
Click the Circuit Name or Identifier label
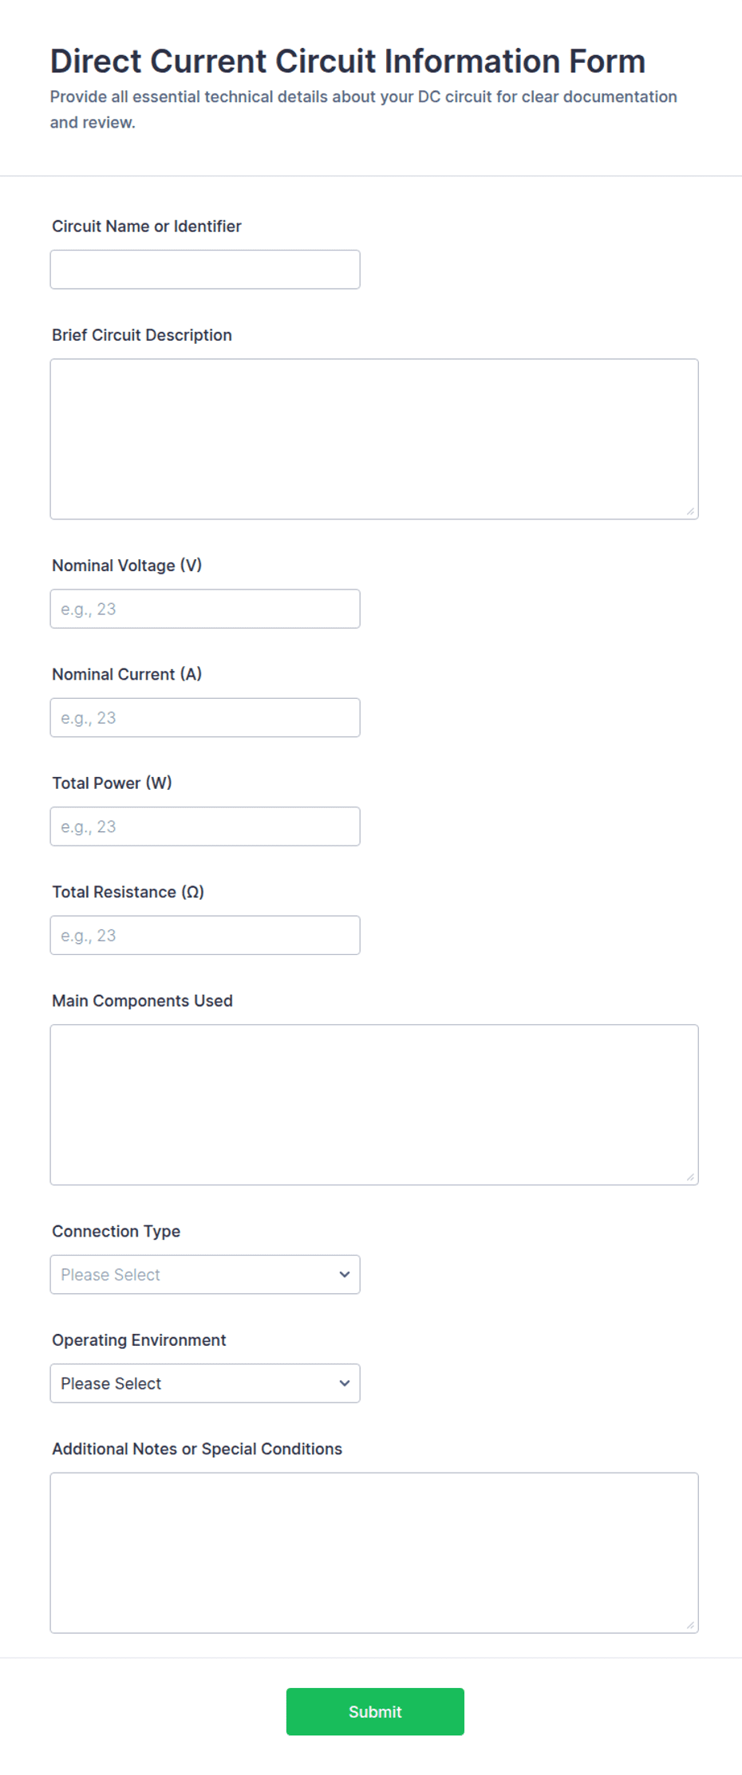(147, 227)
